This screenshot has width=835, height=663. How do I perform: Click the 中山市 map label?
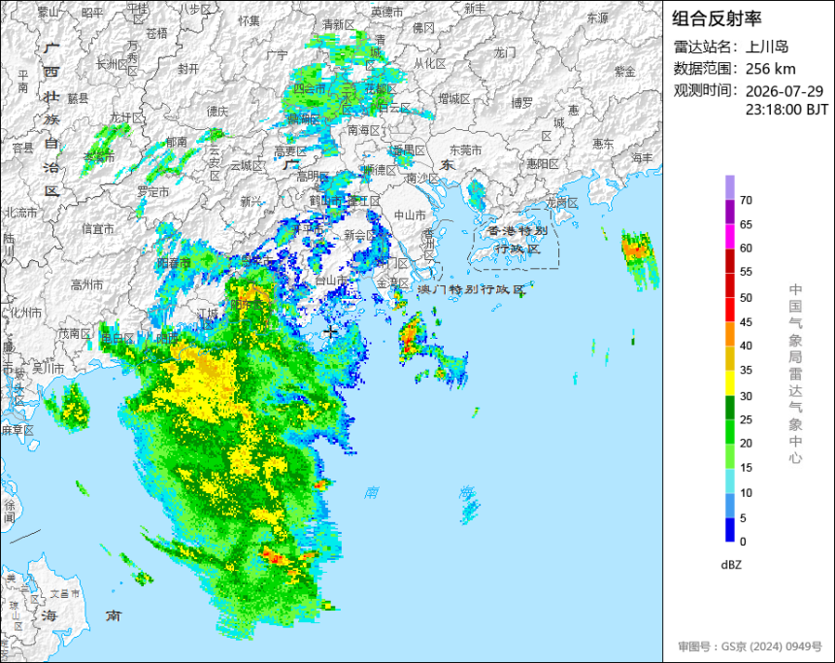(410, 215)
